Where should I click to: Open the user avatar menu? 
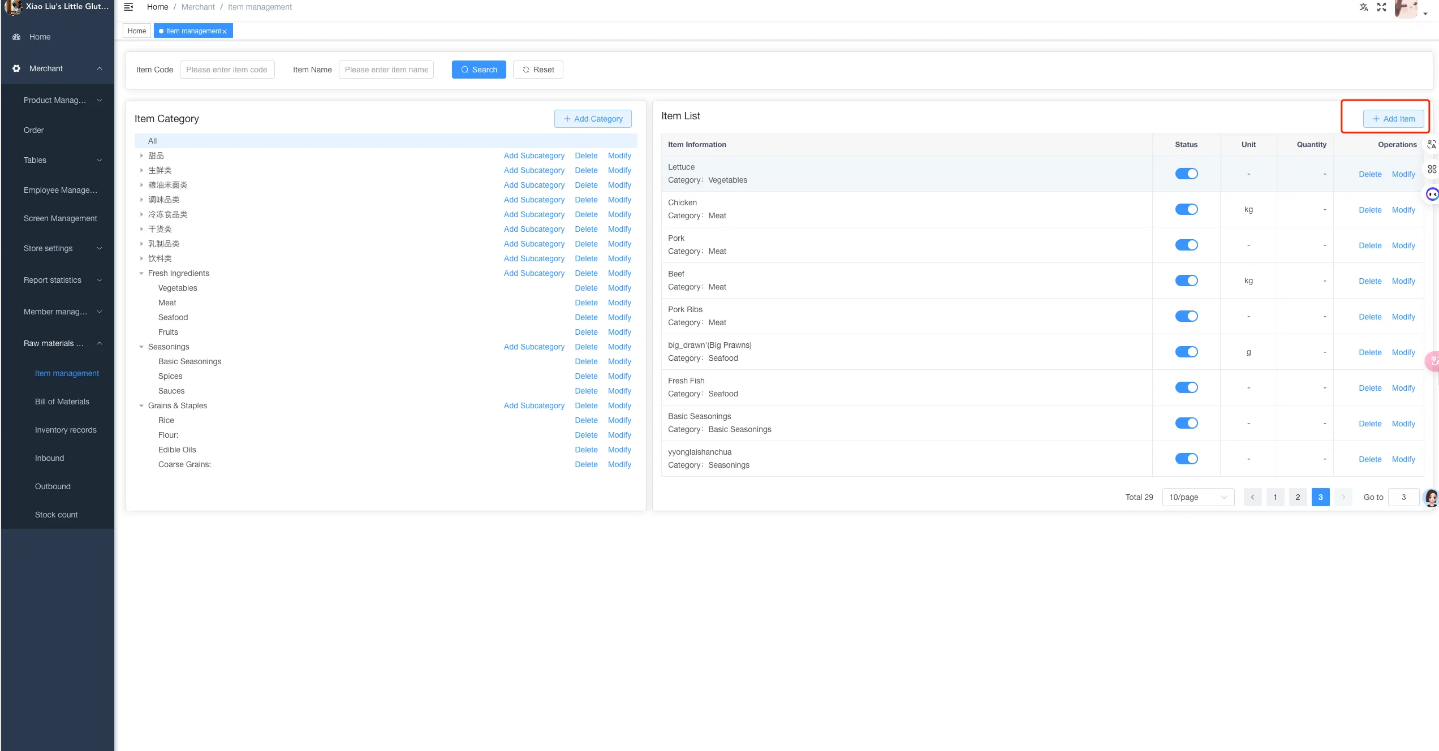(x=1407, y=8)
